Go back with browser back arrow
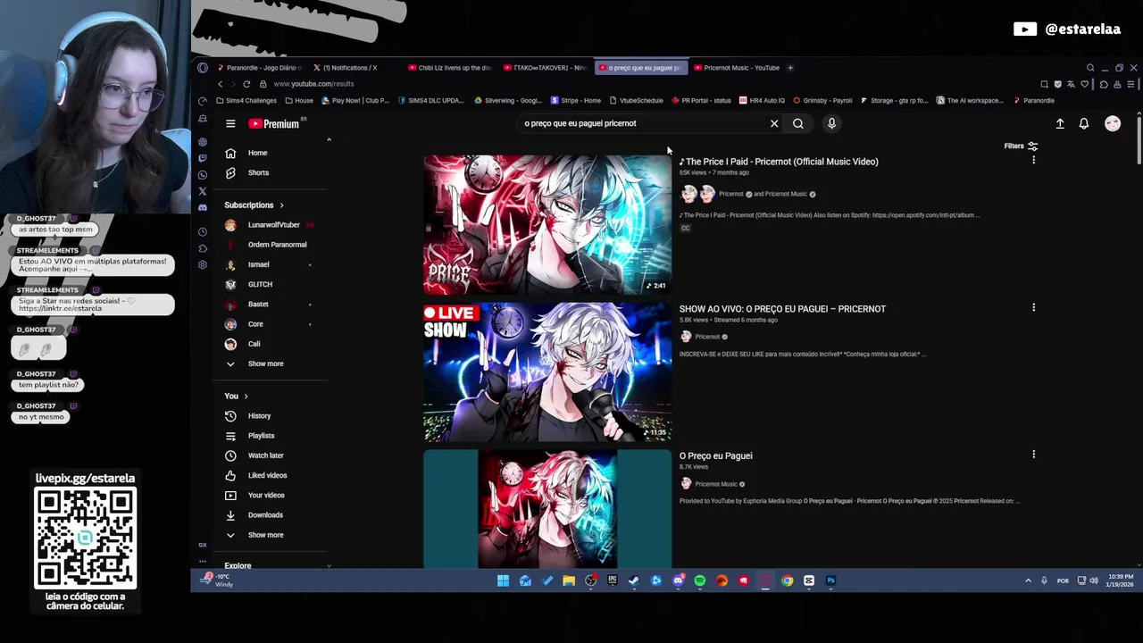The width and height of the screenshot is (1143, 643). pyautogui.click(x=220, y=84)
